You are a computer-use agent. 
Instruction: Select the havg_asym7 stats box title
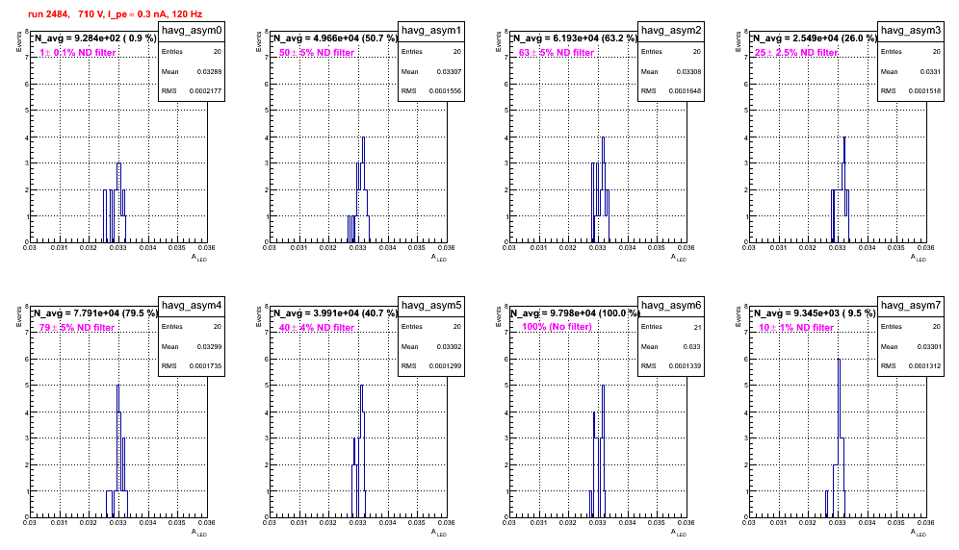tap(911, 305)
